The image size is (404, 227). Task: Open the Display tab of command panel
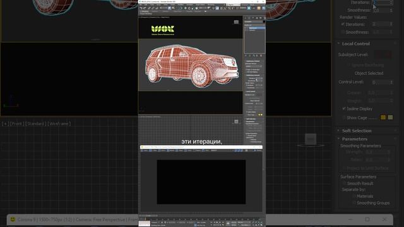pyautogui.click(x=261, y=18)
